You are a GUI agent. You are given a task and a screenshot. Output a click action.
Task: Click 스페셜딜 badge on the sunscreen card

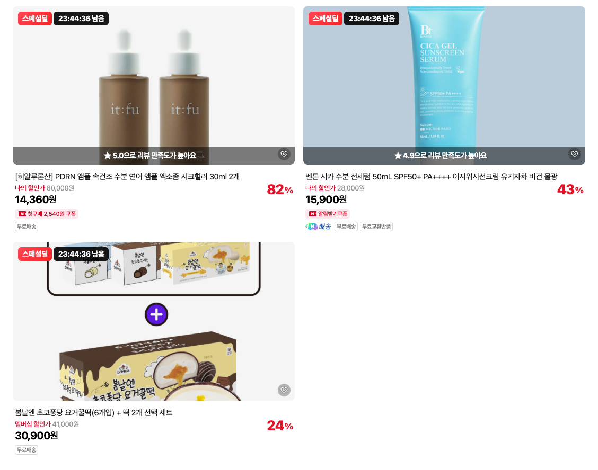coord(326,19)
